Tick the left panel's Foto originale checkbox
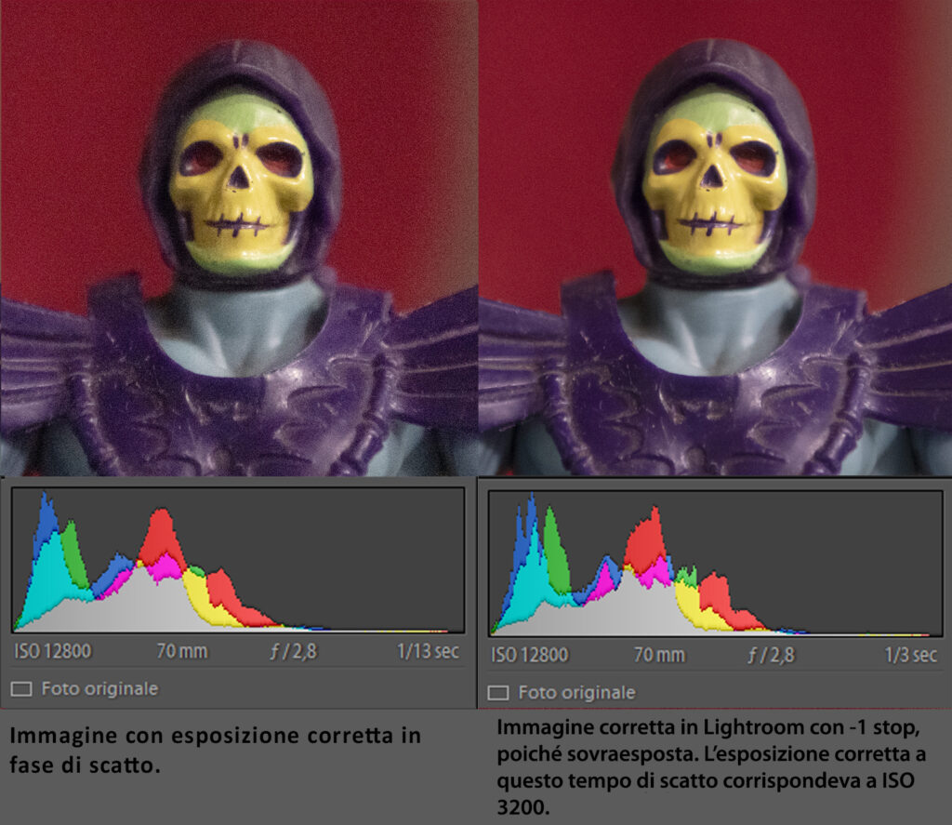The width and height of the screenshot is (952, 825). click(x=21, y=689)
